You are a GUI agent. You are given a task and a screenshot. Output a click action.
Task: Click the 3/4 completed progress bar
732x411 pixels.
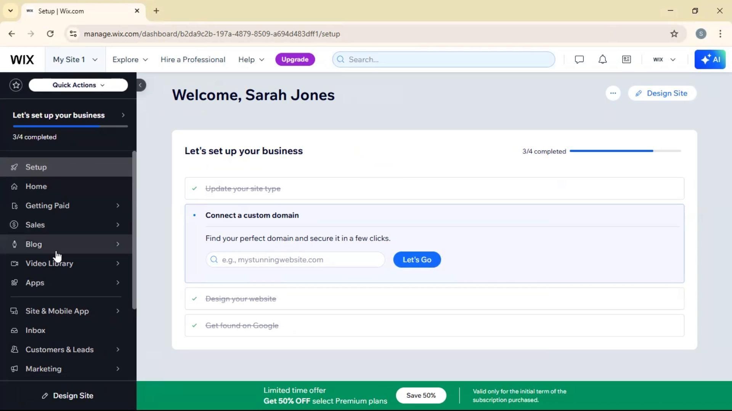coord(625,151)
